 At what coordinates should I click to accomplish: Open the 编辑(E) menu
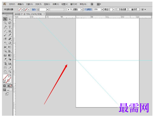pyautogui.click(x=21, y=4)
